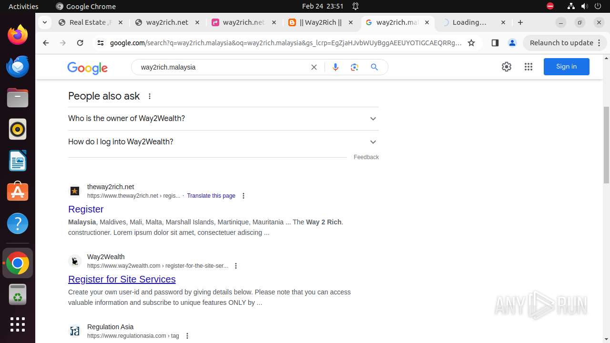
Task: Click the Regulation Asia result source
Action: point(110,327)
